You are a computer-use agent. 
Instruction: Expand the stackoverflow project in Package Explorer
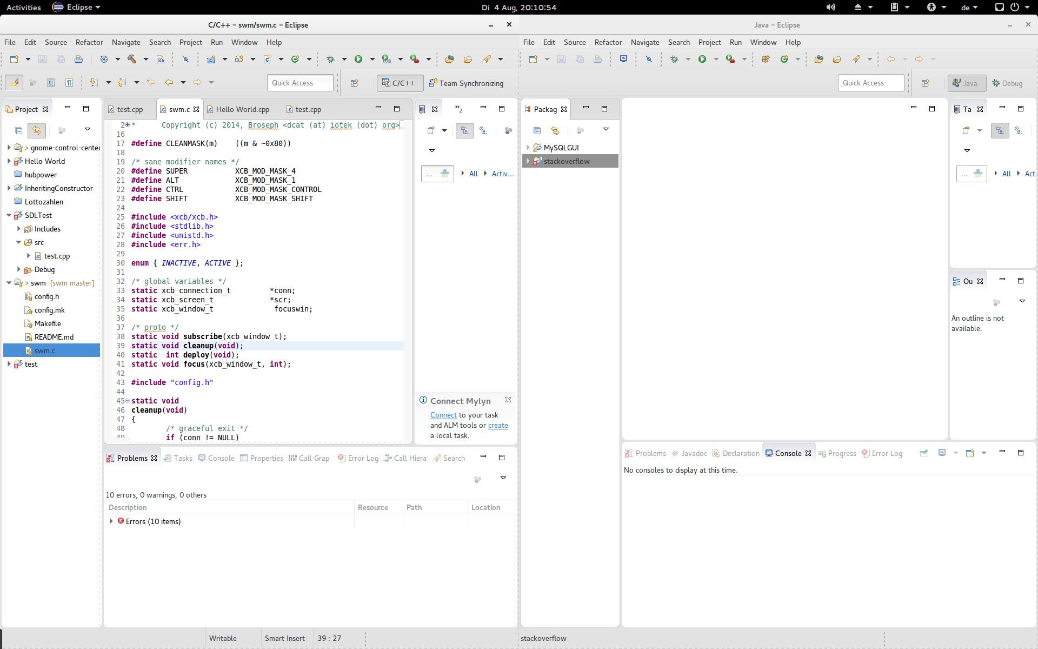point(529,161)
